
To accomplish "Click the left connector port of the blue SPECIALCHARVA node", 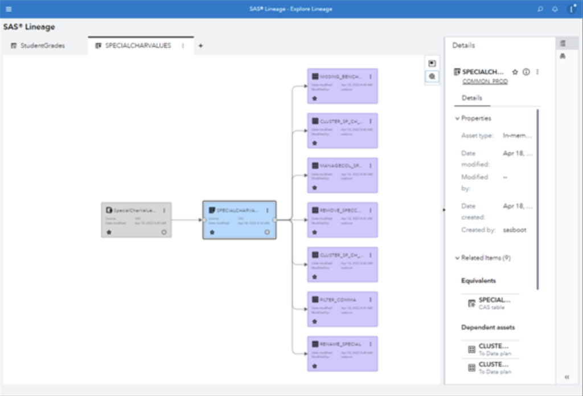I will tap(204, 220).
